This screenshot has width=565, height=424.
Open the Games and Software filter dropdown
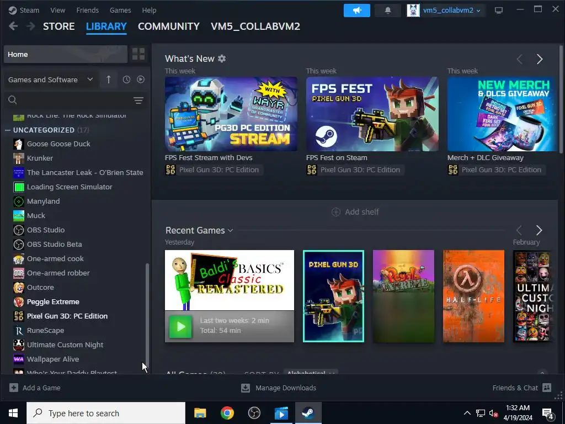[x=50, y=79]
